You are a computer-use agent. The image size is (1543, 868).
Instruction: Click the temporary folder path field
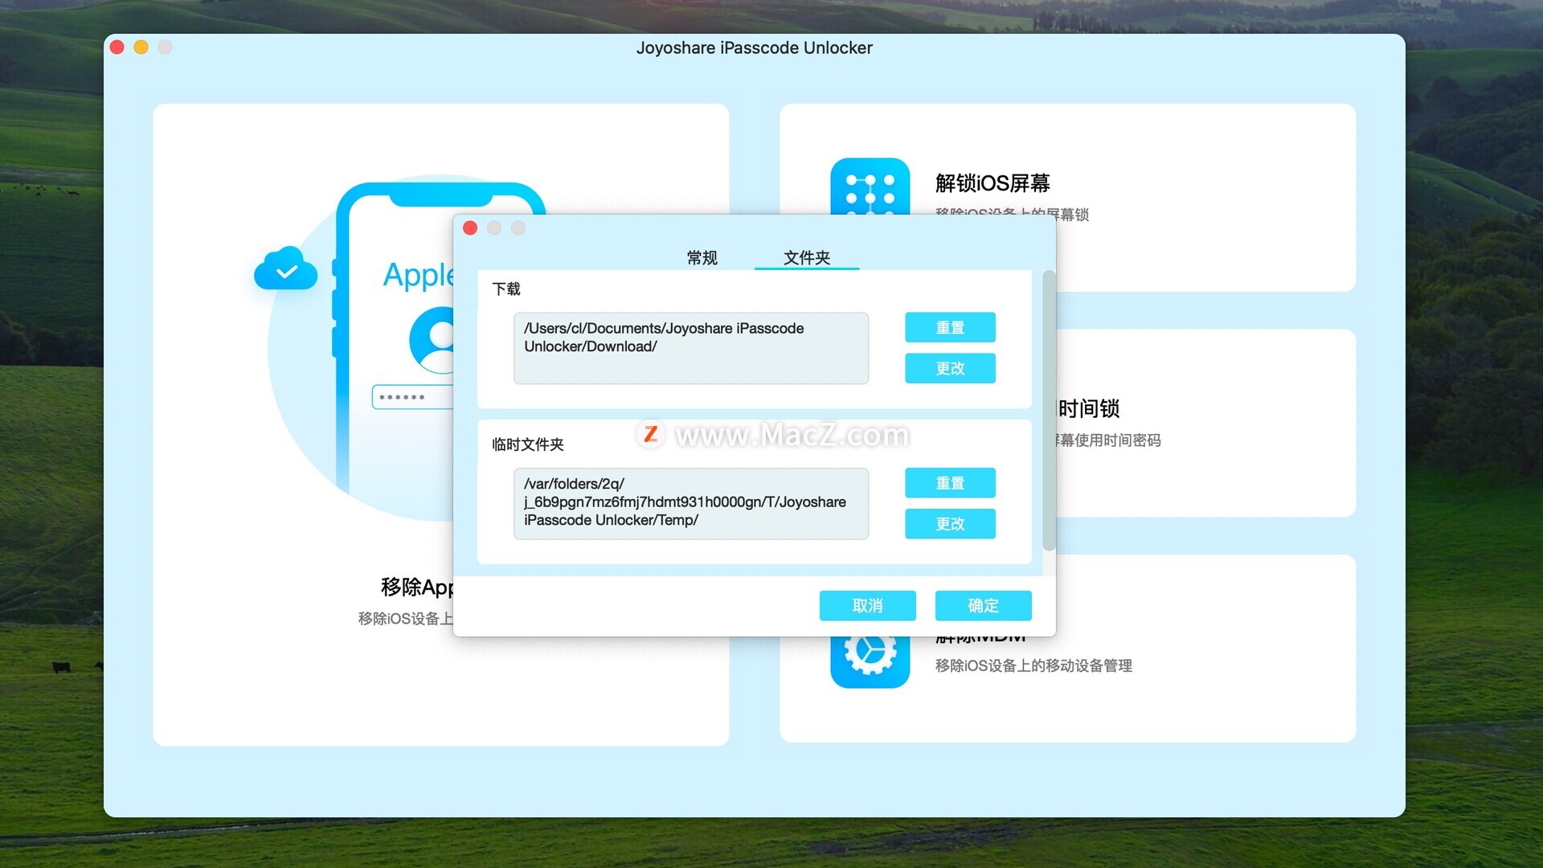[x=691, y=504]
